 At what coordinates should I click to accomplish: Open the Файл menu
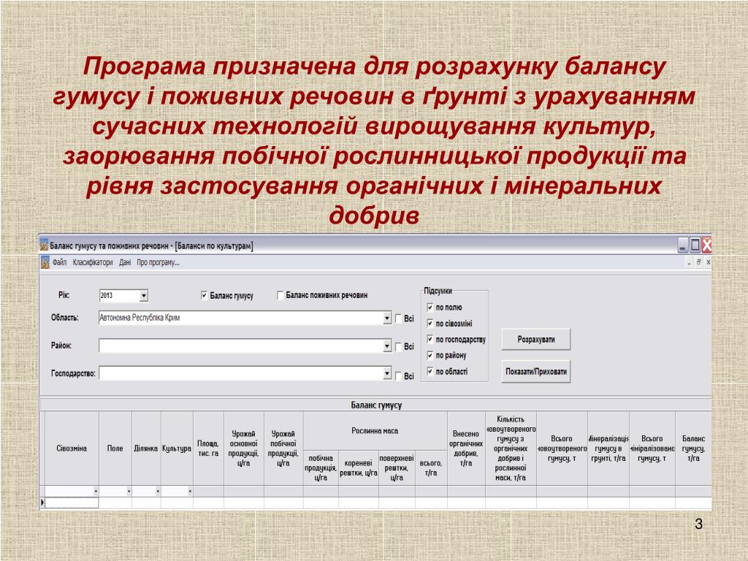[60, 262]
